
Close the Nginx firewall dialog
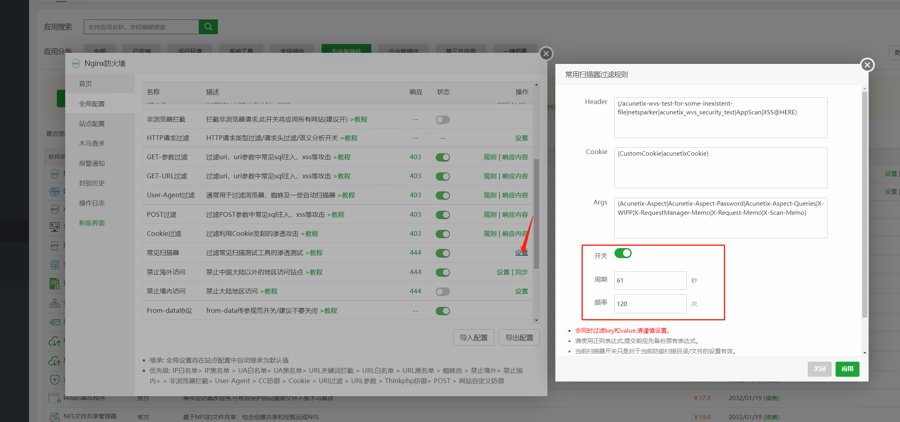click(546, 54)
